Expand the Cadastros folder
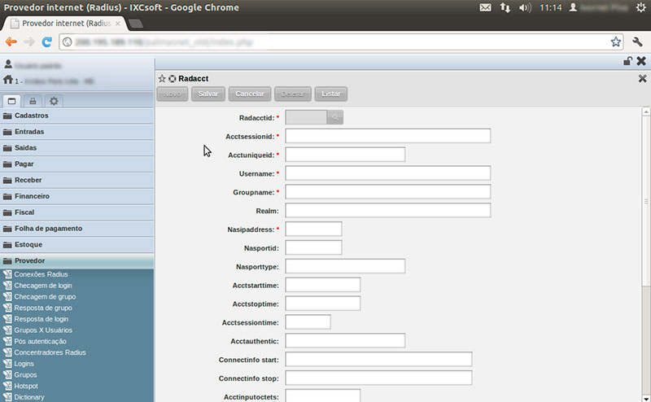This screenshot has height=402, width=651. pyautogui.click(x=76, y=116)
